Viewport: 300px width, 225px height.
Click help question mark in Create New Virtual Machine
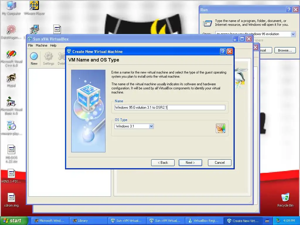point(223,52)
